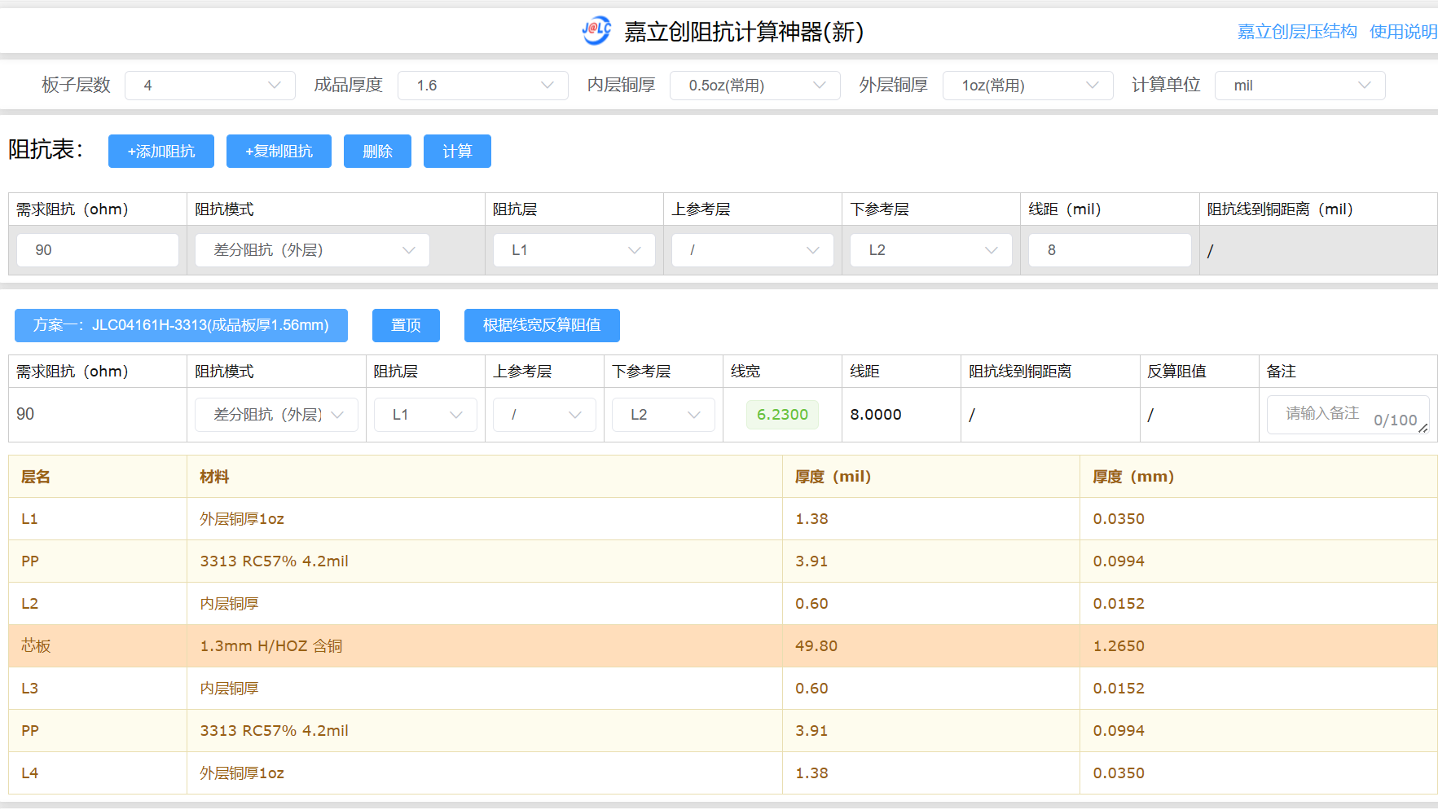Viewport: 1438px width, 810px height.
Task: Open 计算单位 dropdown showing mil
Action: pyautogui.click(x=1300, y=86)
